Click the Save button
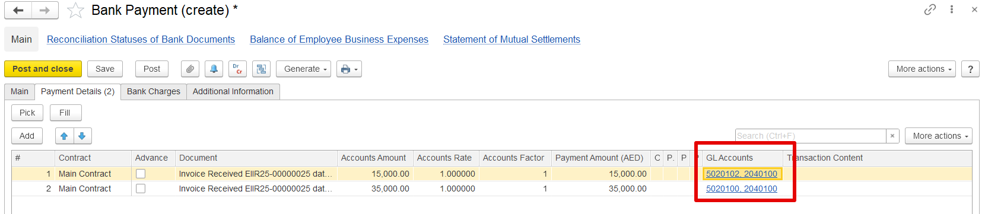This screenshot has height=214, width=985. coord(105,69)
